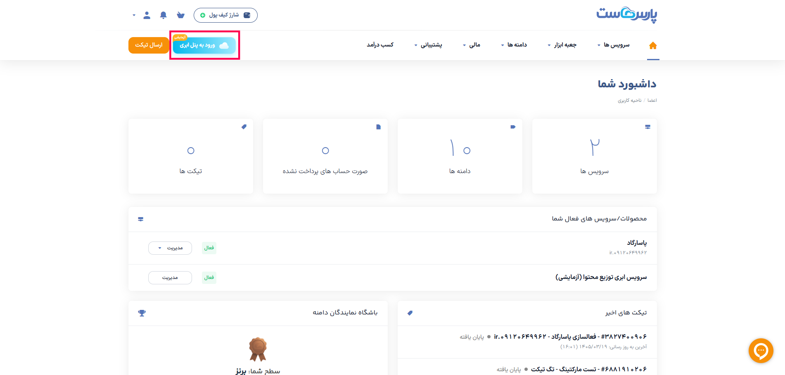Open سرویس ابری توزیع محتوا service
The width and height of the screenshot is (785, 375).
point(601,277)
